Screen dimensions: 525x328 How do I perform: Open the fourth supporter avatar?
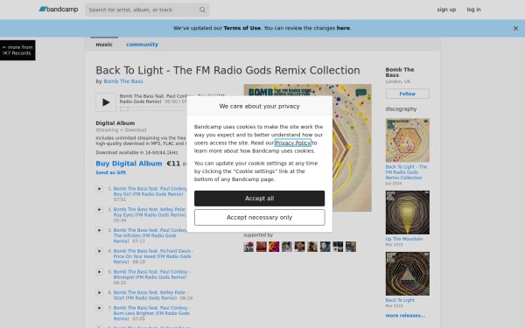[287, 247]
